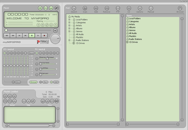Click the Add media icon
This screenshot has height=130, width=188.
click(x=96, y=8)
